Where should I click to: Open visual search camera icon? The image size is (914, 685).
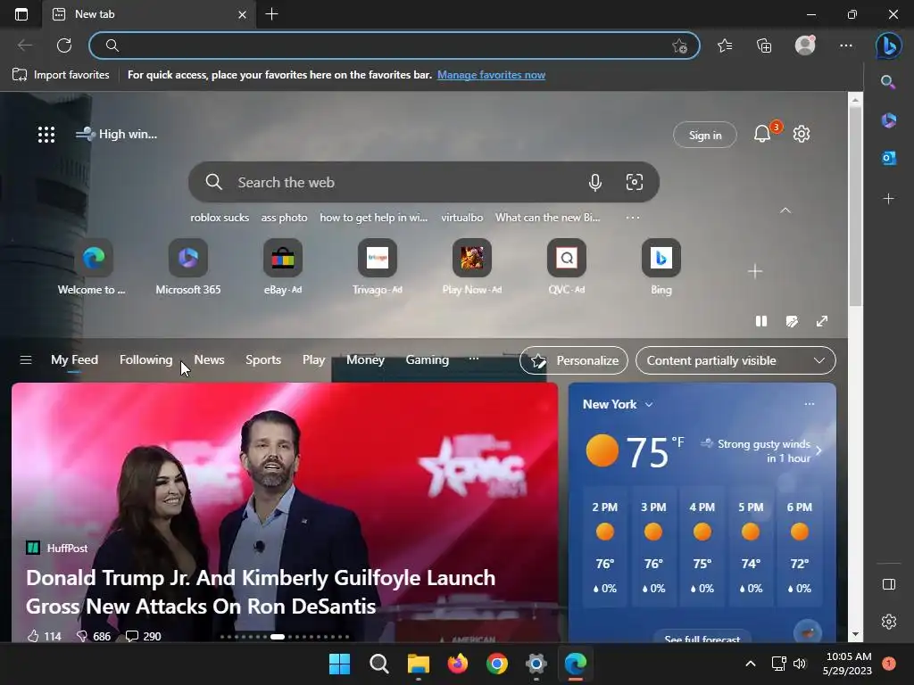click(x=635, y=182)
